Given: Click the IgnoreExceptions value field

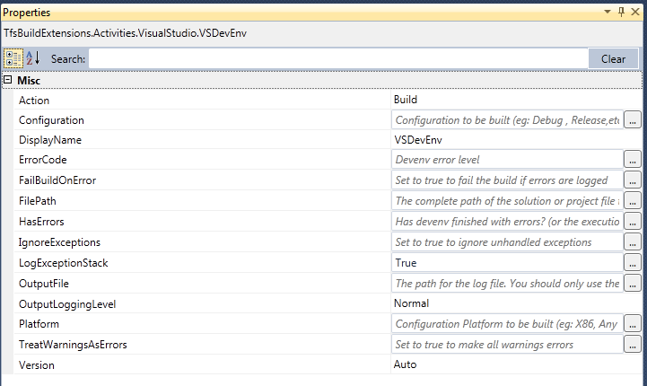Looking at the screenshot, I should pyautogui.click(x=507, y=242).
